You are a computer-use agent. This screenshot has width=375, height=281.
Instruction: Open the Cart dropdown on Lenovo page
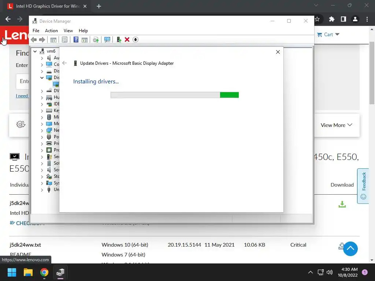(x=328, y=35)
